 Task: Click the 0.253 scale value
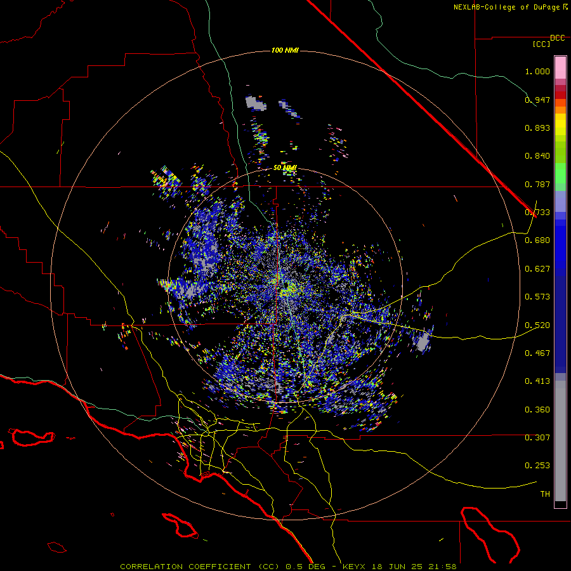tap(537, 466)
